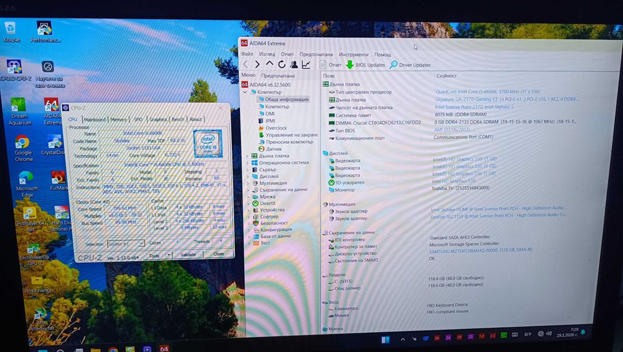This screenshot has height=352, width=623.
Task: Expand the Софтуер tree node
Action: tap(249, 217)
